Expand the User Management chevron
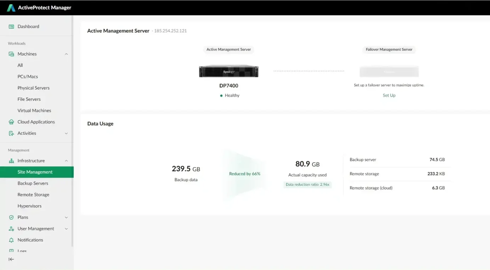The height and width of the screenshot is (270, 490). point(66,229)
